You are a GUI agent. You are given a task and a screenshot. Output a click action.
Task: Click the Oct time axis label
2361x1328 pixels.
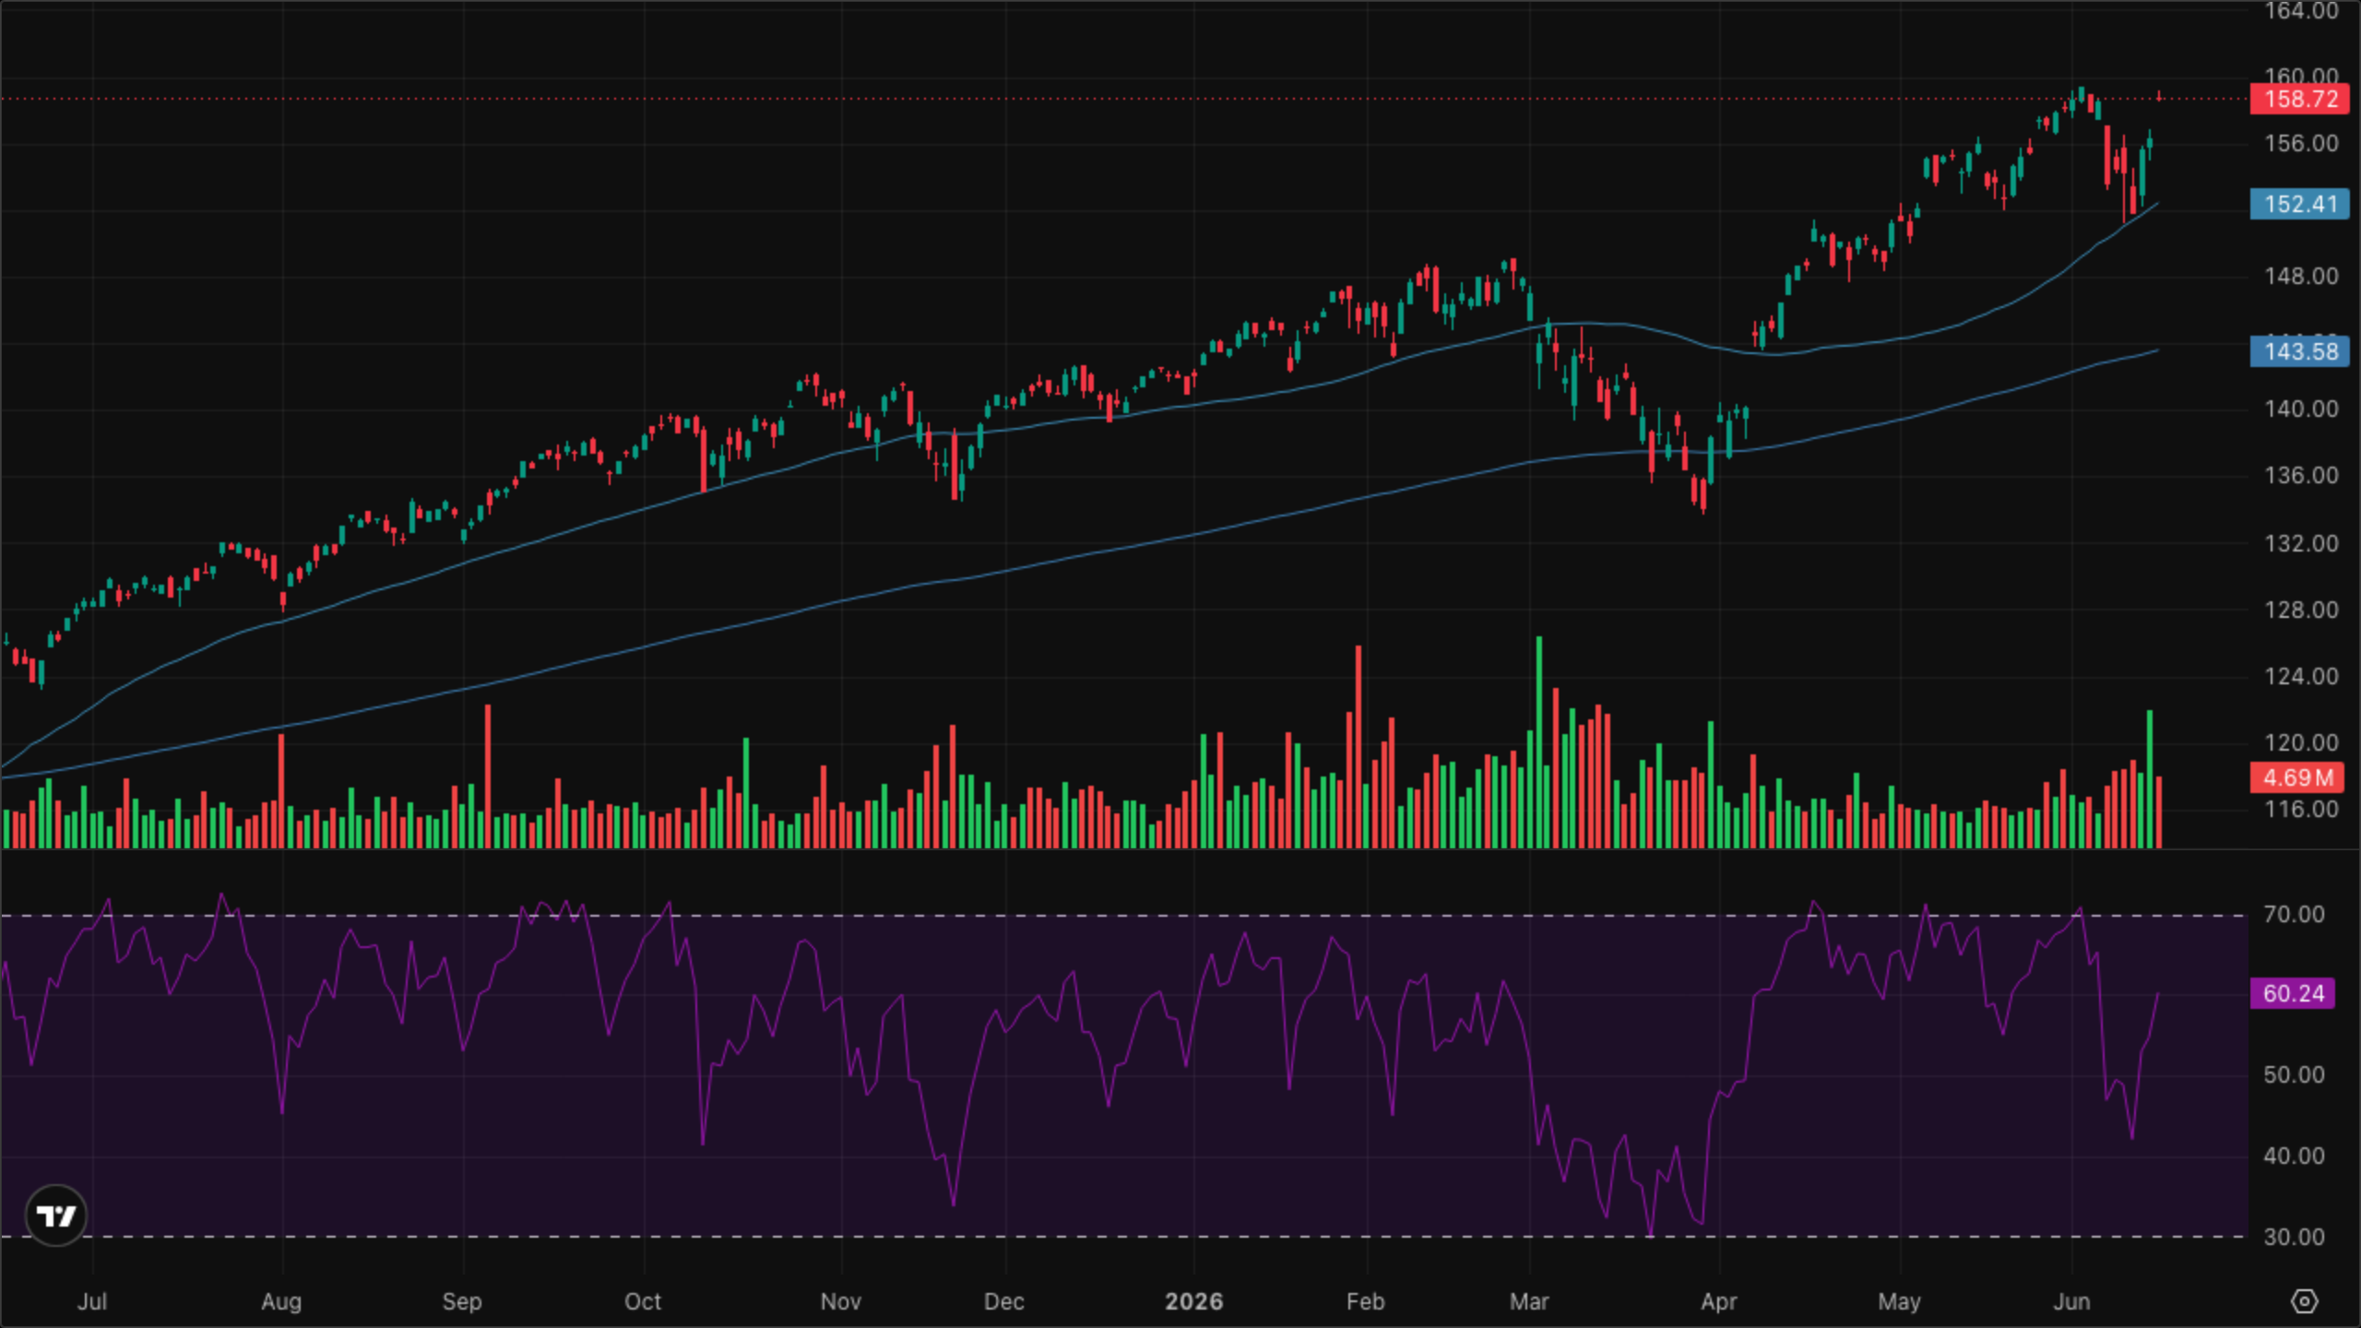tap(643, 1301)
